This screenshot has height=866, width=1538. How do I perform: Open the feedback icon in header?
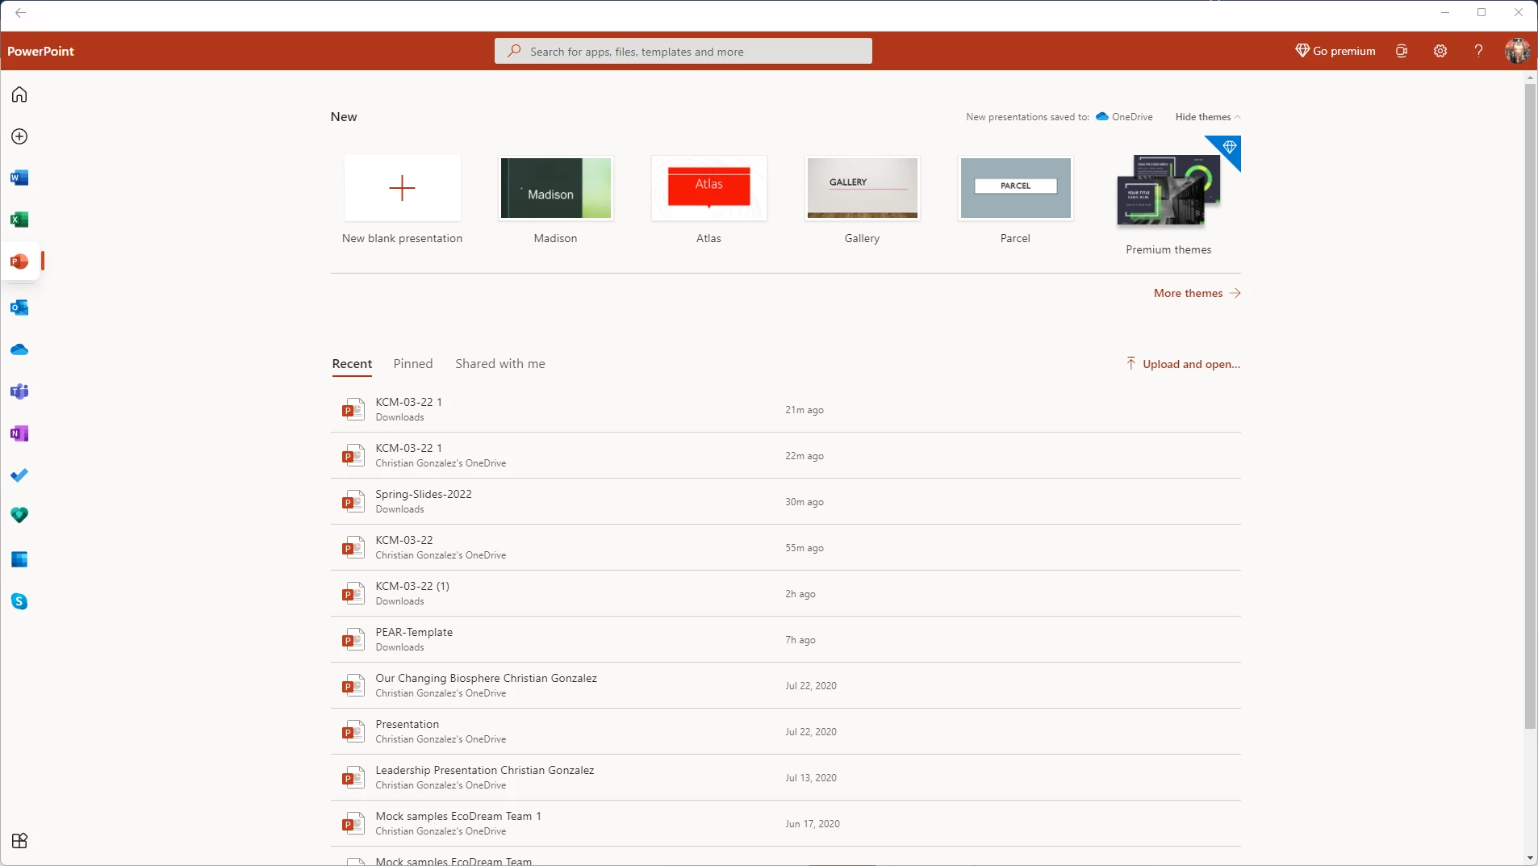pos(1402,51)
